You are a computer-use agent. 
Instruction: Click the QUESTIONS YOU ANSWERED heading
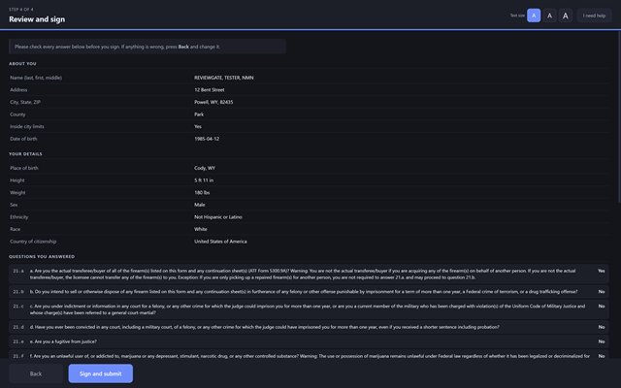pyautogui.click(x=42, y=256)
